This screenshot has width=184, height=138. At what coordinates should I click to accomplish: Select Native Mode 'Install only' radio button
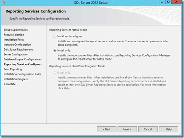tap(55, 50)
